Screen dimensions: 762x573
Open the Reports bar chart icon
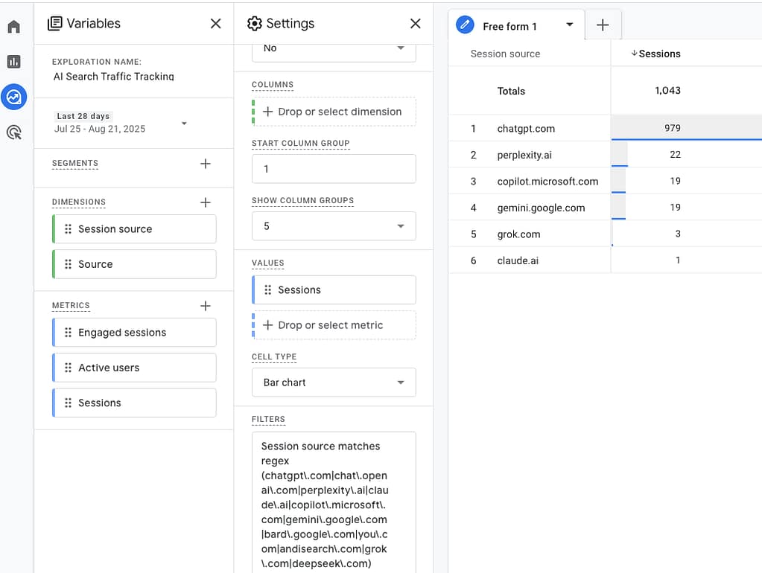tap(13, 62)
